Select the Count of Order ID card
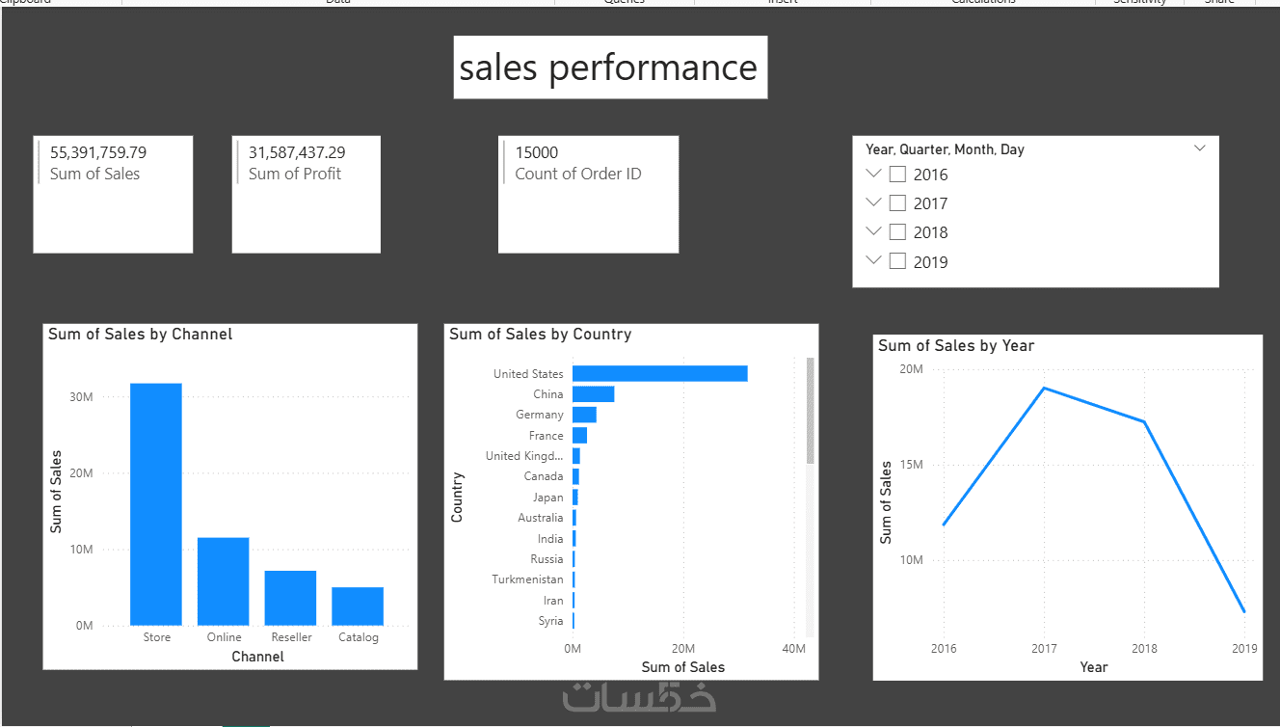 click(x=588, y=194)
